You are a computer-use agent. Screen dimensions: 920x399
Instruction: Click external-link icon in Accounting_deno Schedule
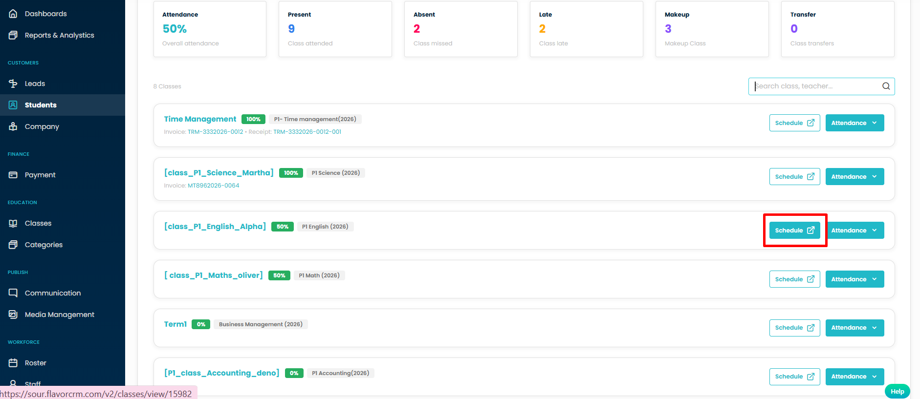click(x=810, y=377)
